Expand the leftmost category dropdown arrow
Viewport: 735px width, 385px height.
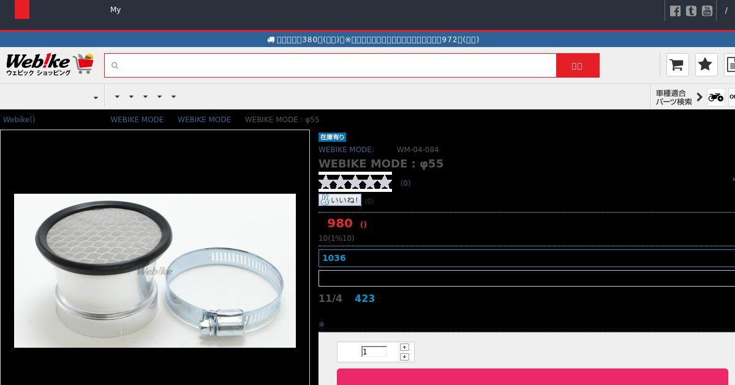click(96, 98)
